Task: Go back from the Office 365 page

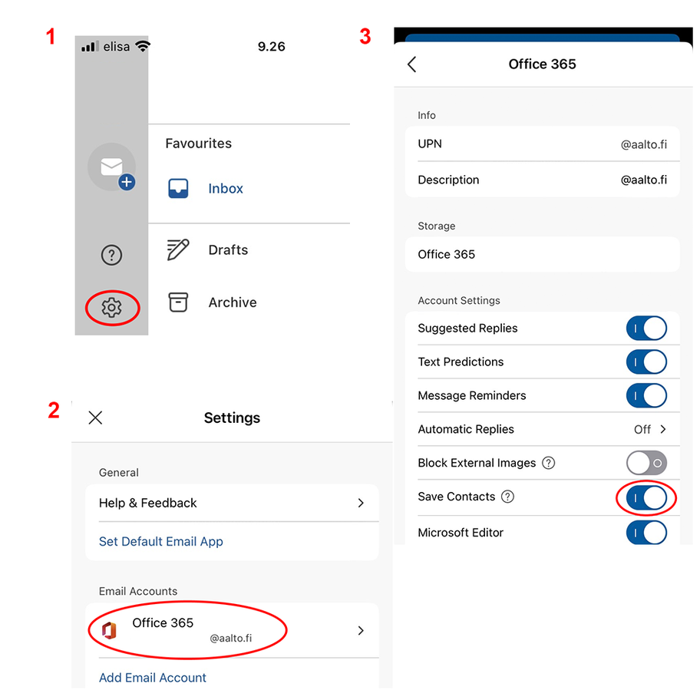Action: [412, 64]
